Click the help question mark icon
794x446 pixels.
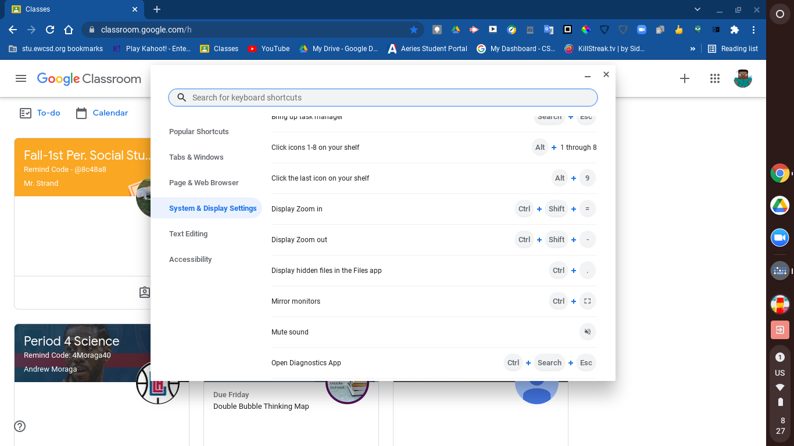coord(20,426)
